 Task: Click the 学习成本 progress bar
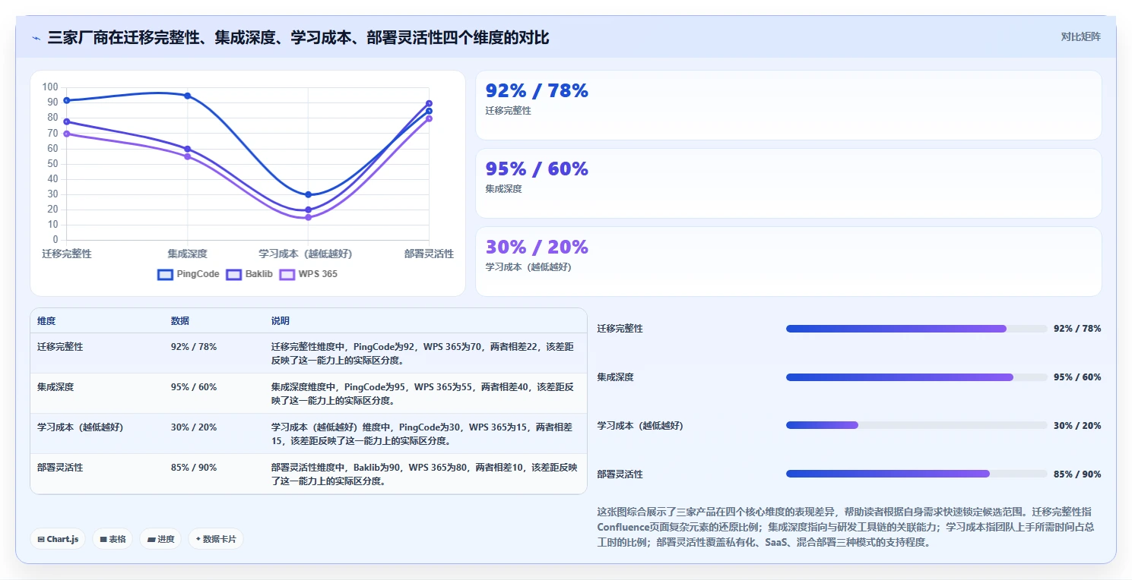pyautogui.click(x=917, y=426)
